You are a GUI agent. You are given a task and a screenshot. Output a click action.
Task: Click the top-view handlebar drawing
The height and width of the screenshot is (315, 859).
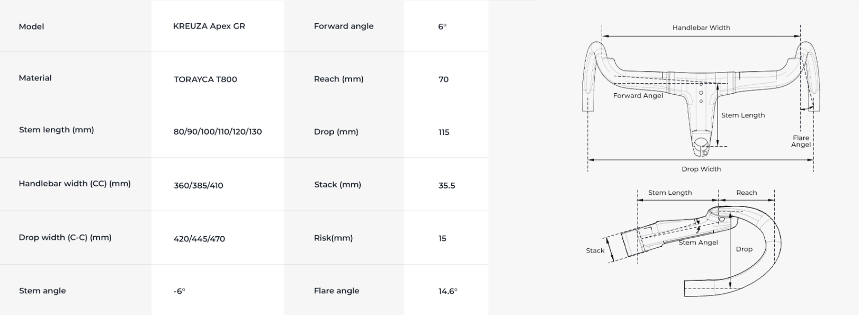coord(701,98)
